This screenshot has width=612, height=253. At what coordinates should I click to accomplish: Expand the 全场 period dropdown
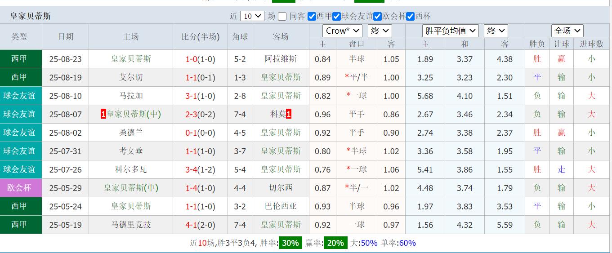coord(567,31)
